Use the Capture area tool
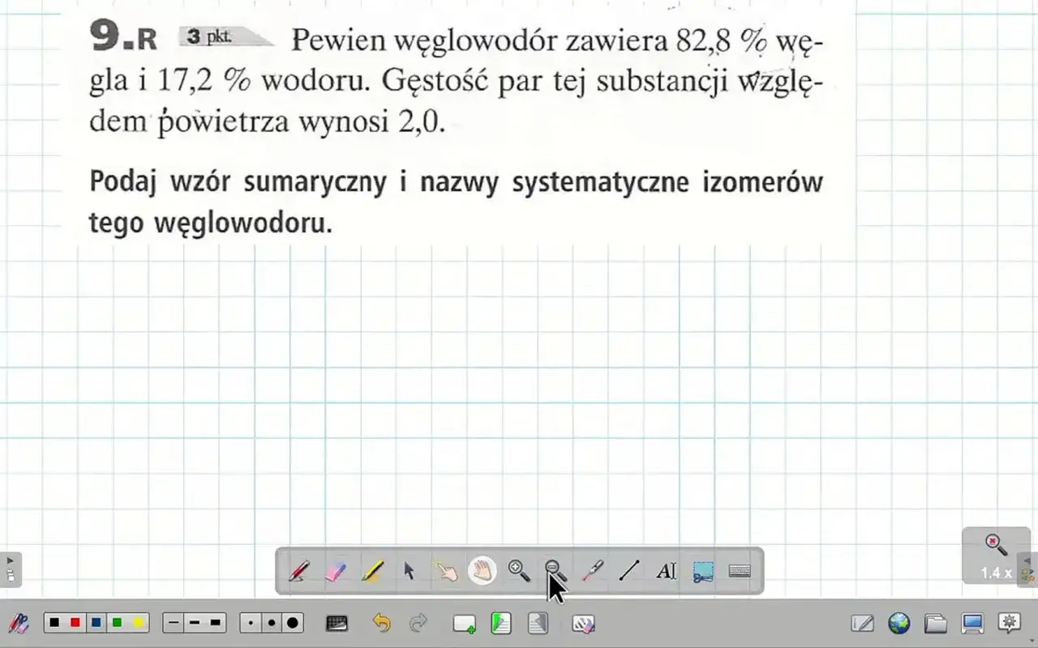 coord(702,571)
